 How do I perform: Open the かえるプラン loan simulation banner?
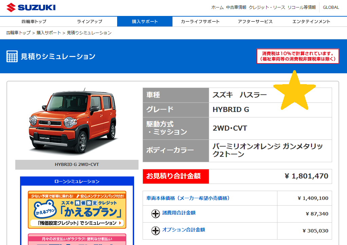coord(77,209)
